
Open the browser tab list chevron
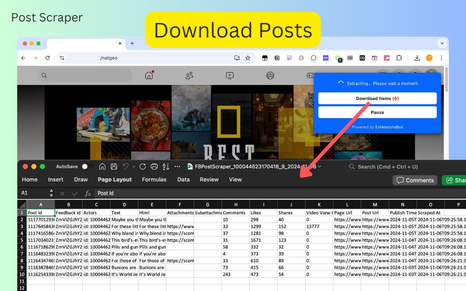442,43
